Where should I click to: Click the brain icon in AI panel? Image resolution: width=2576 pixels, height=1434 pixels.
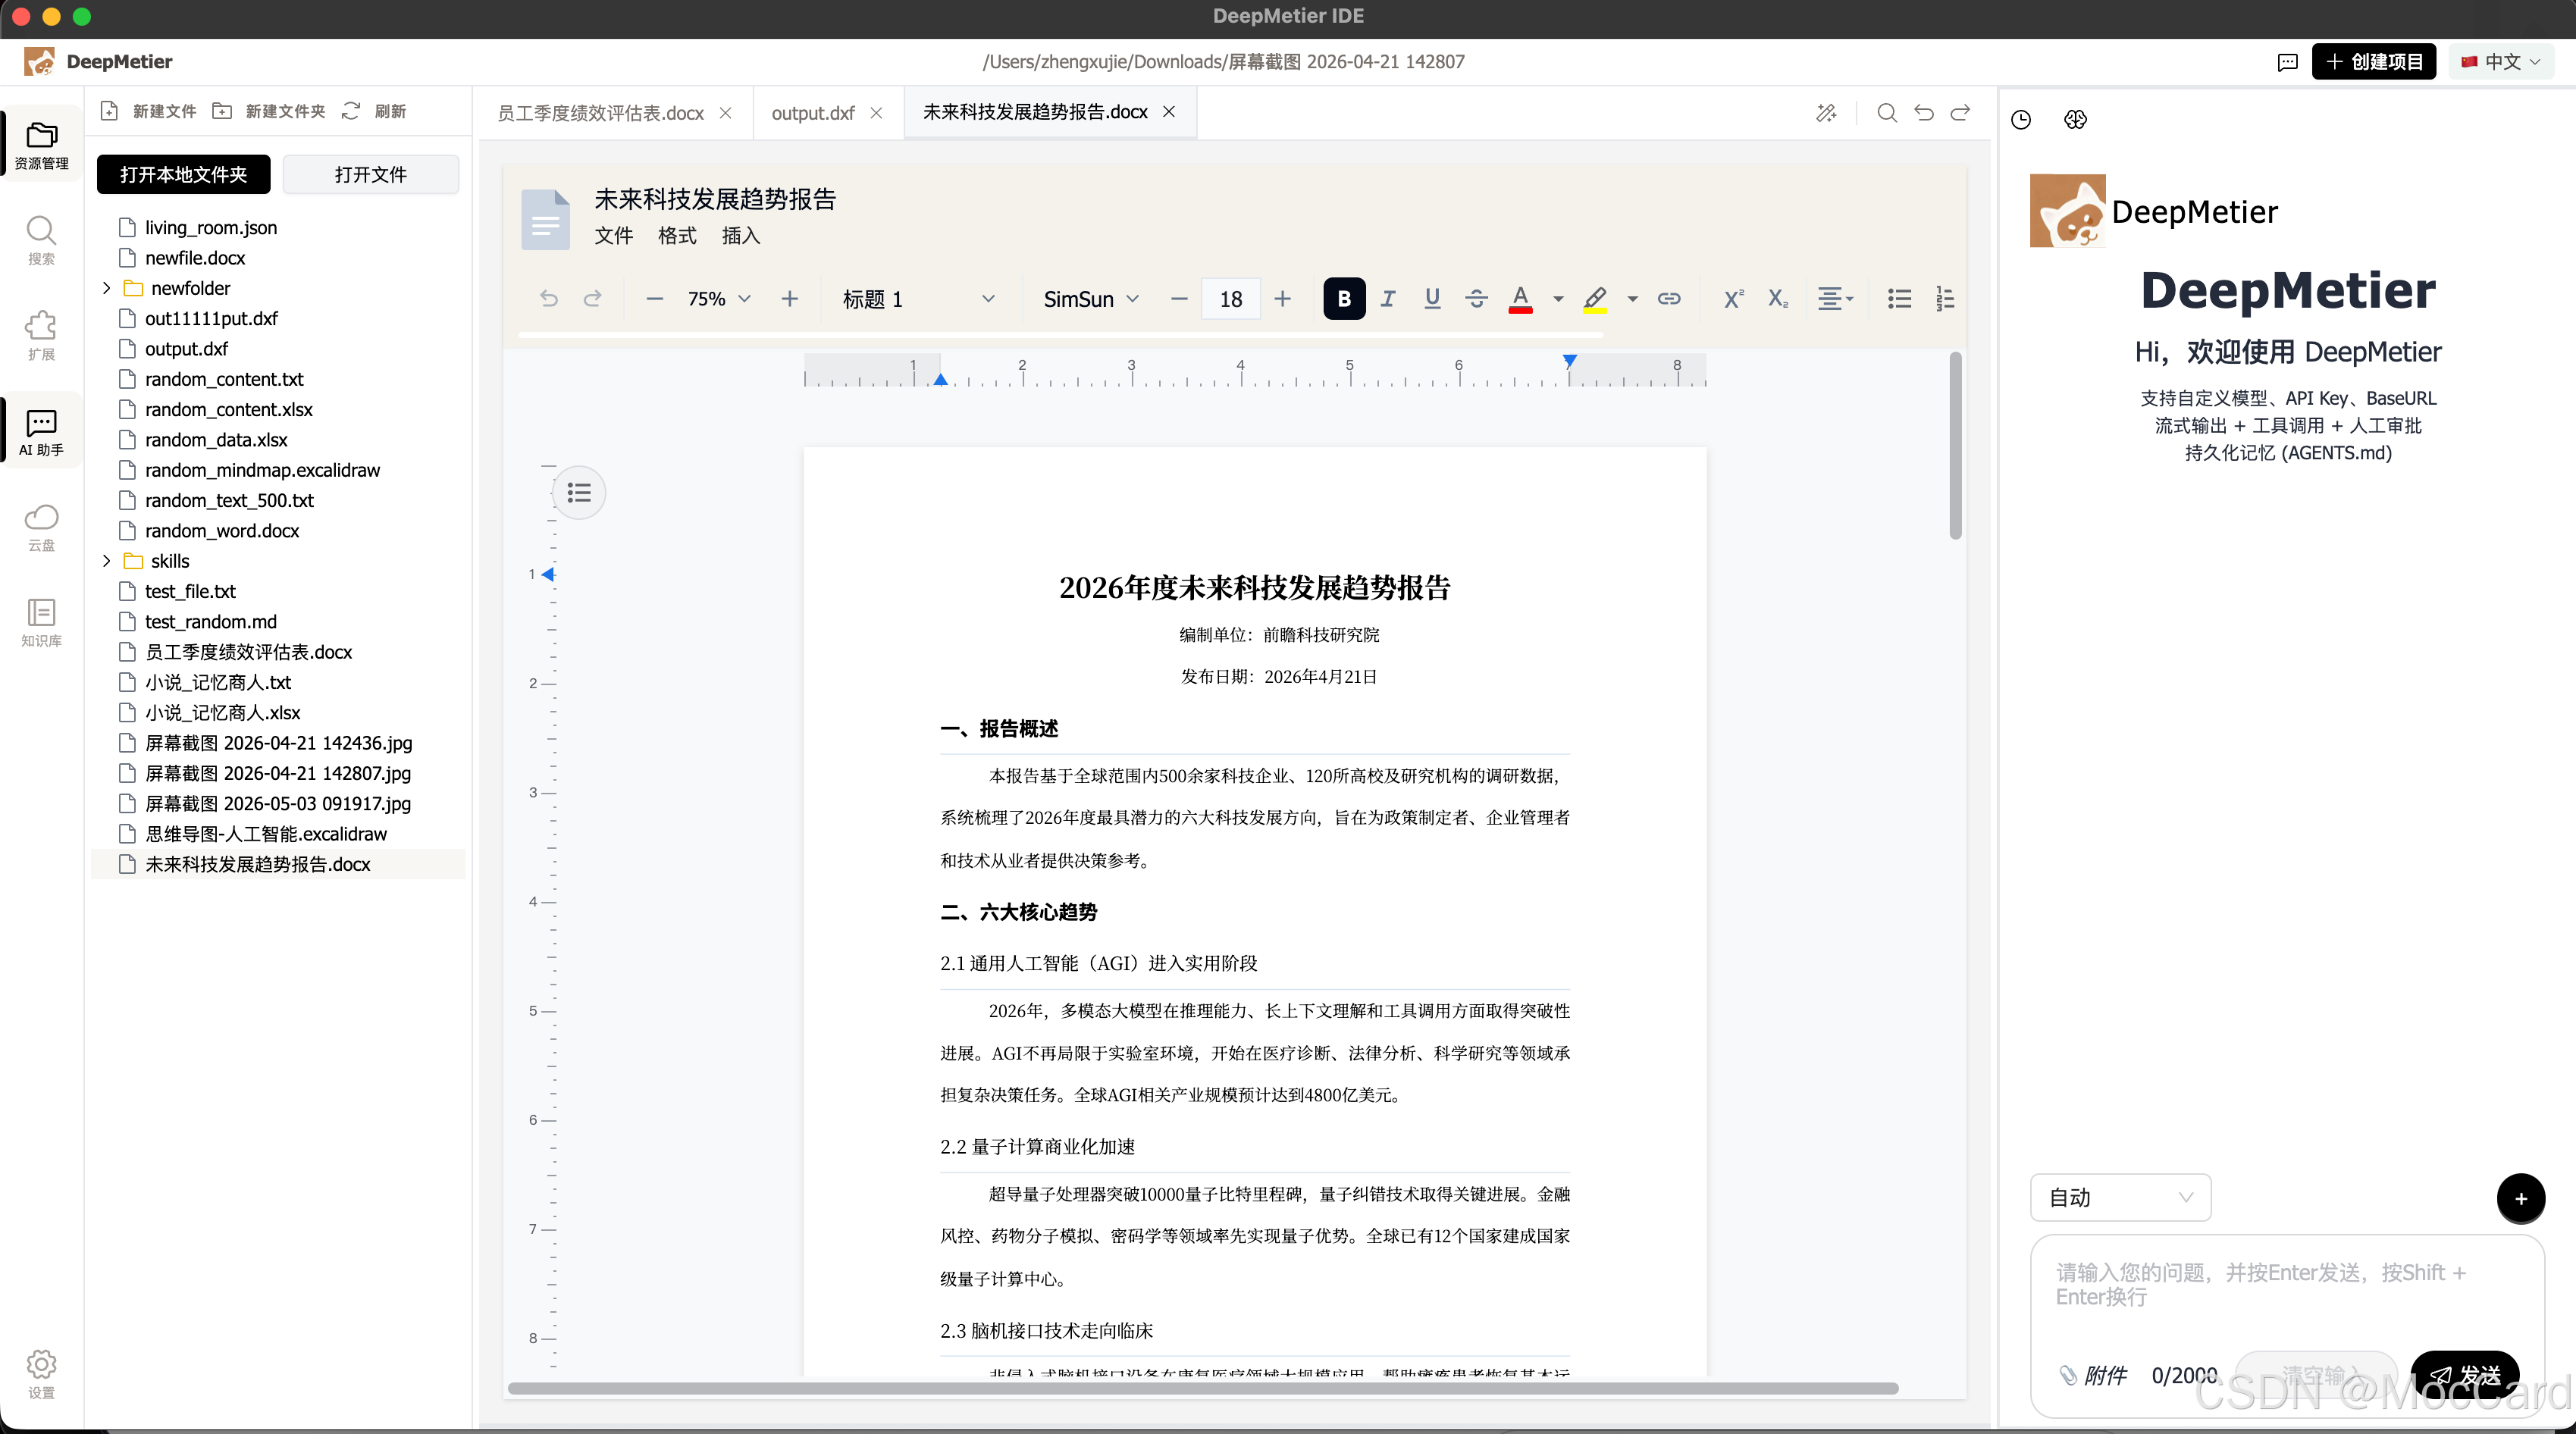click(x=2075, y=120)
